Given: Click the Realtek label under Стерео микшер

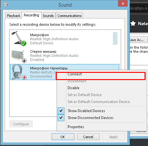Looking at the screenshot, I should 54,56.
